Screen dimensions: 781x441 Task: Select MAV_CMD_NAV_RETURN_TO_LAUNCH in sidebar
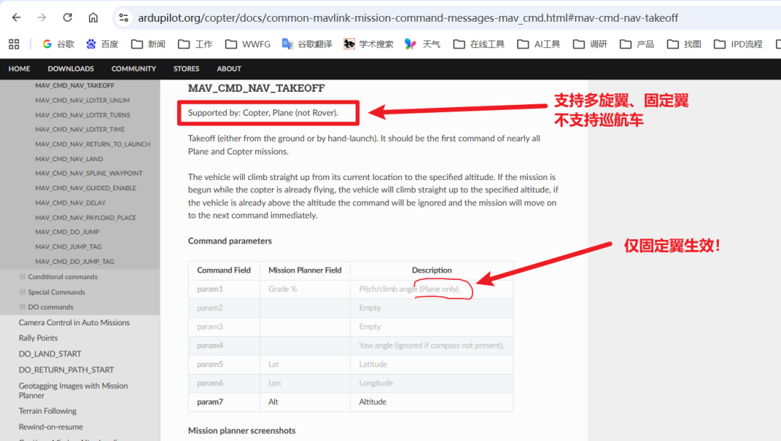pos(93,145)
